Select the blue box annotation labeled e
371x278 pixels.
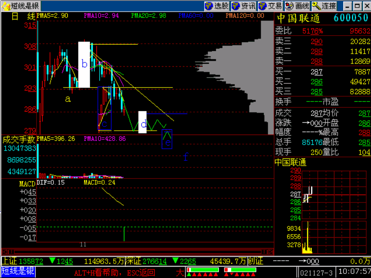click(167, 139)
